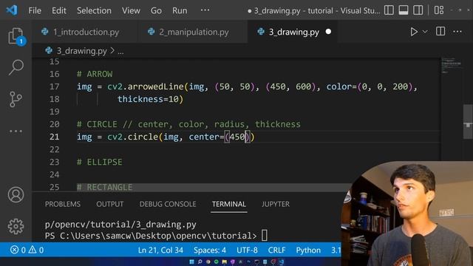Show additional views ellipsis in activity bar
The height and width of the screenshot is (266, 473).
[x=16, y=132]
